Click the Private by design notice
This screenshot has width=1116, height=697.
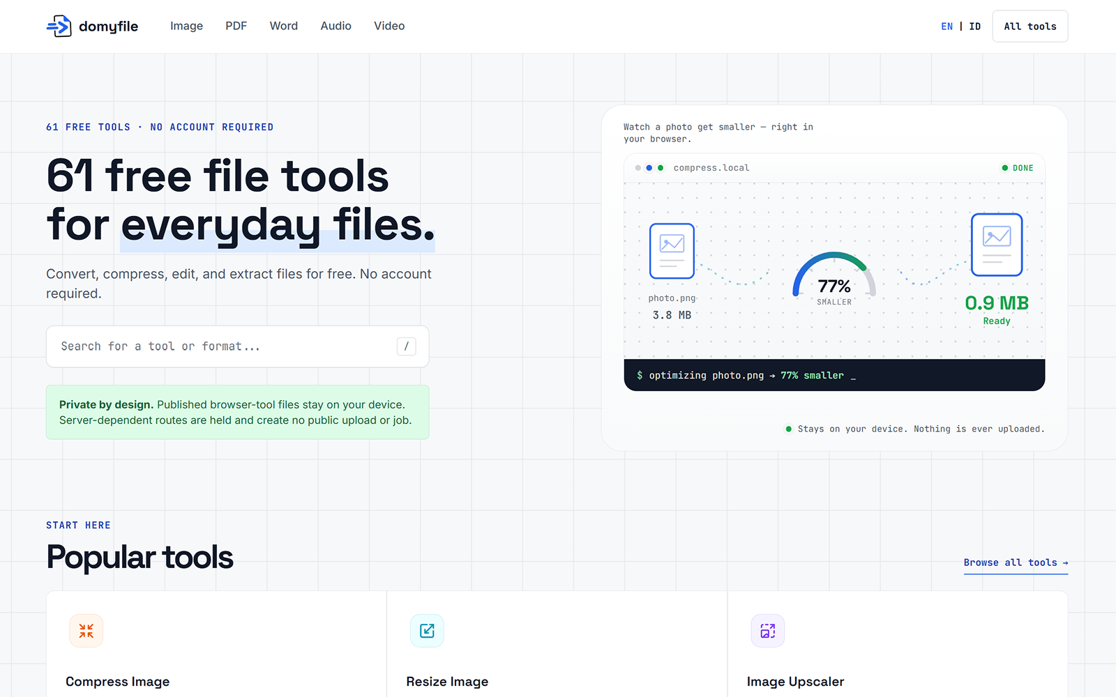click(237, 412)
